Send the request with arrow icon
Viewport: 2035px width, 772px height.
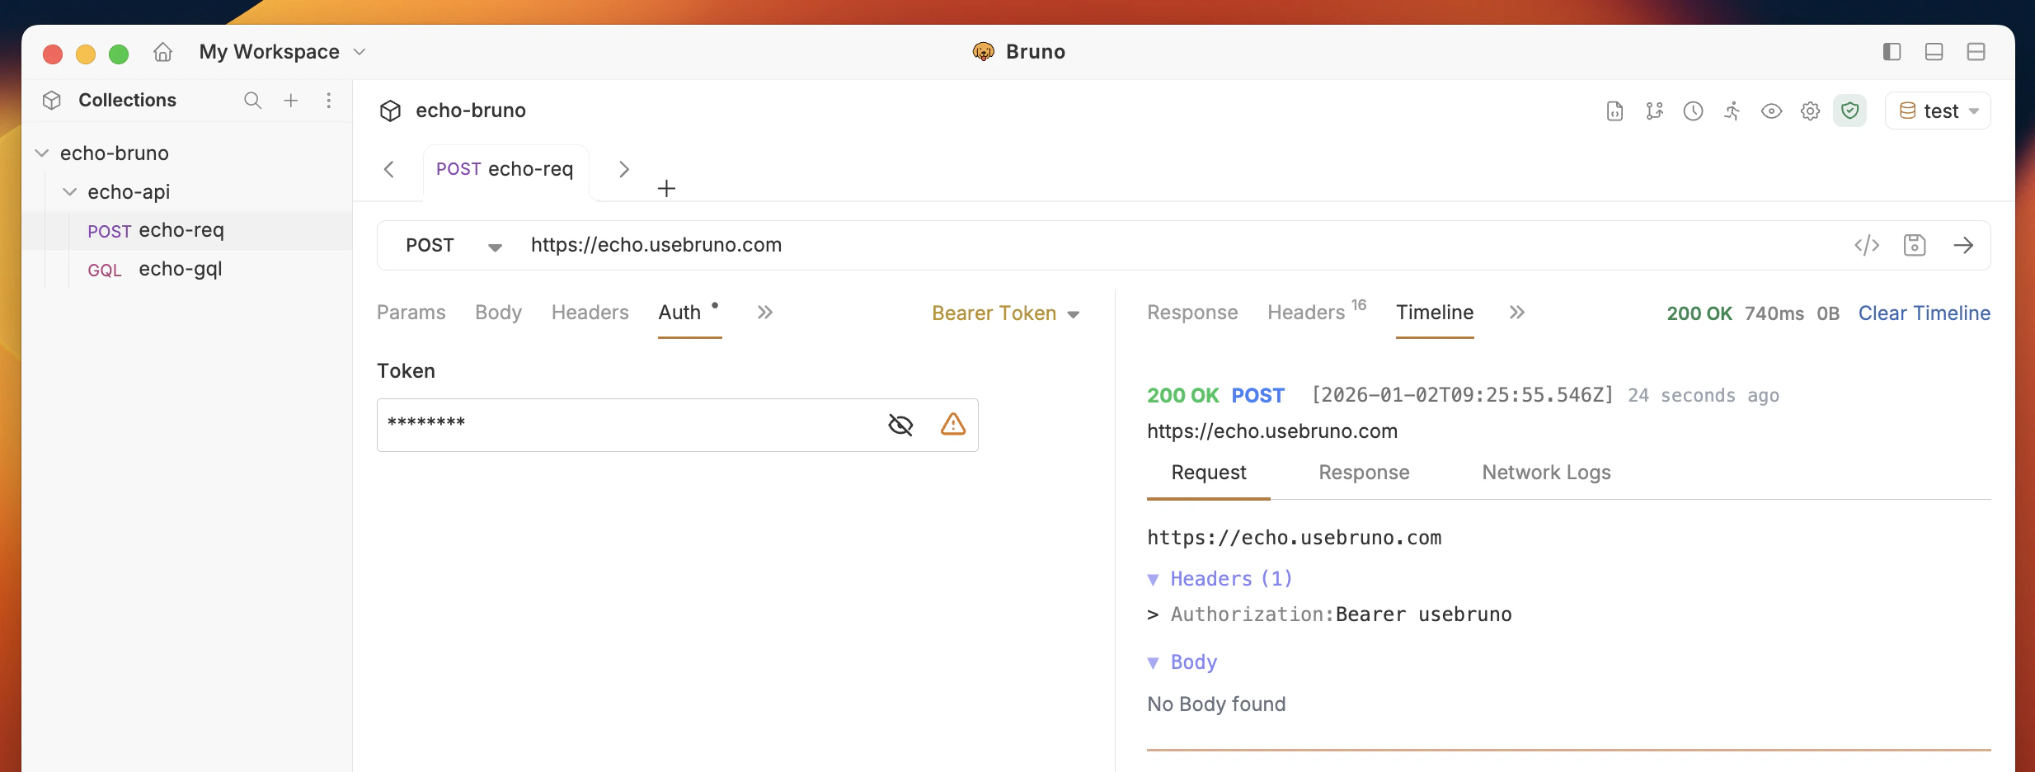tap(1963, 245)
